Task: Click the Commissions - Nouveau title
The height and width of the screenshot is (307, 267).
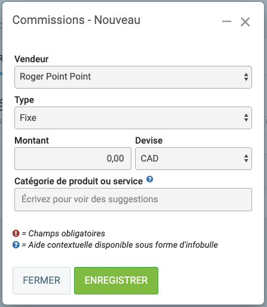Action: (x=76, y=20)
